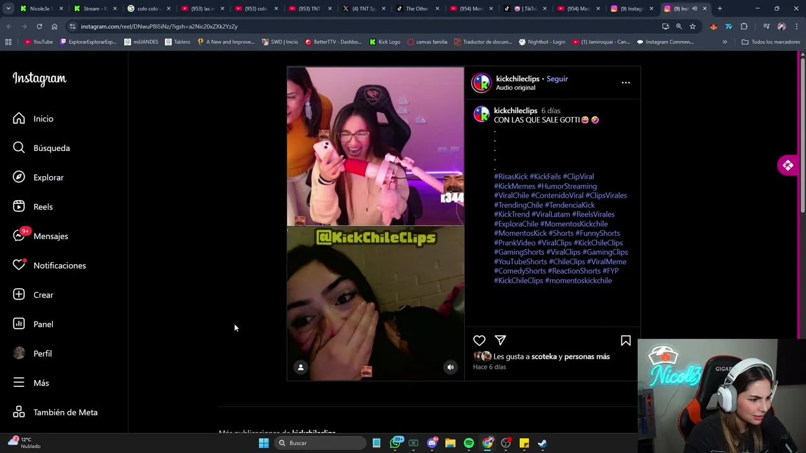Open También de Meta
The image size is (806, 453).
coord(55,412)
